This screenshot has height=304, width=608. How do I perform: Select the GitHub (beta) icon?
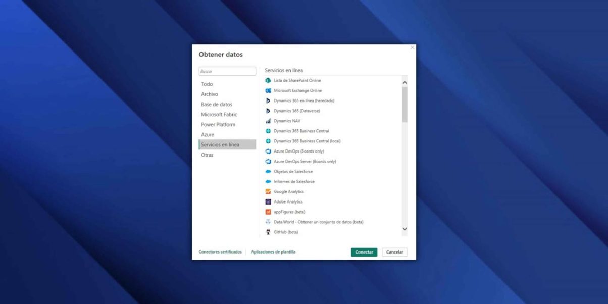[x=268, y=232]
